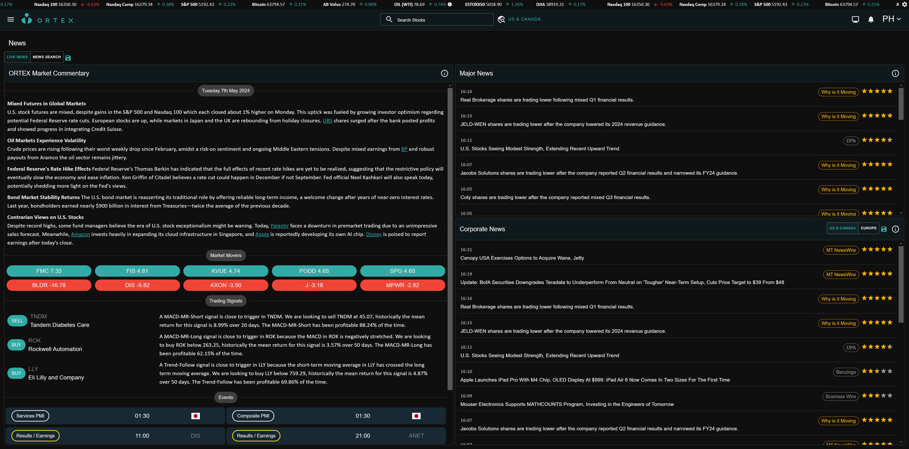
Task: Click the save icon in Corporate News header
Action: [884, 230]
